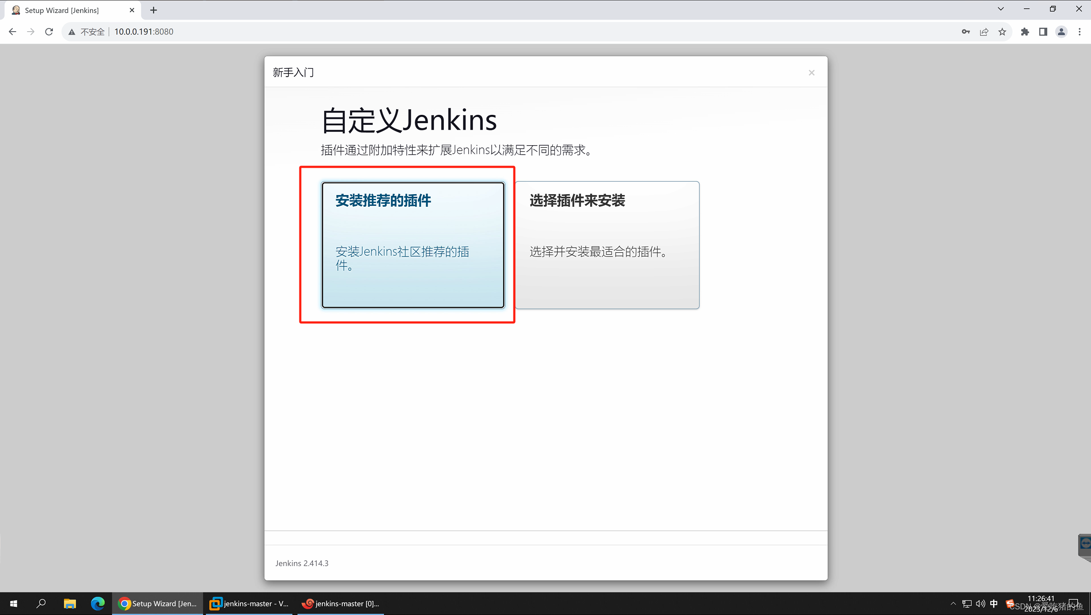Image resolution: width=1091 pixels, height=615 pixels.
Task: Open the tab search dropdown arrow
Action: click(x=1000, y=9)
